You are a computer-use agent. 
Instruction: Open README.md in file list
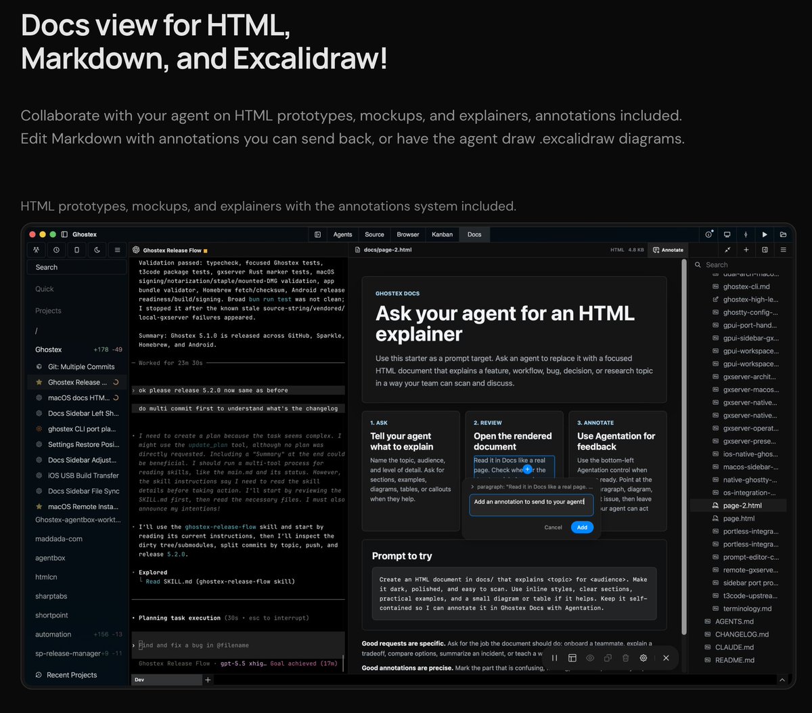coord(740,660)
